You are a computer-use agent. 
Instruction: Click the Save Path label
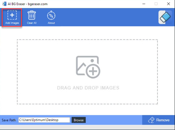pos(9,120)
